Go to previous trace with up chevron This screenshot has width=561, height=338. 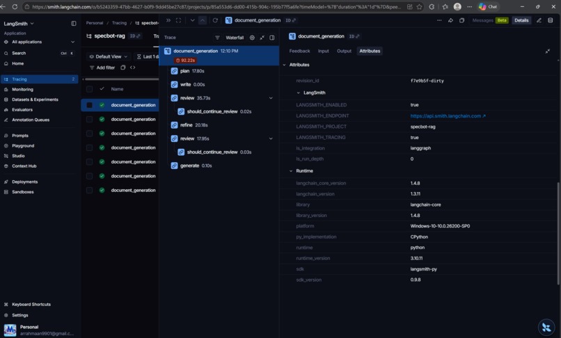(203, 20)
